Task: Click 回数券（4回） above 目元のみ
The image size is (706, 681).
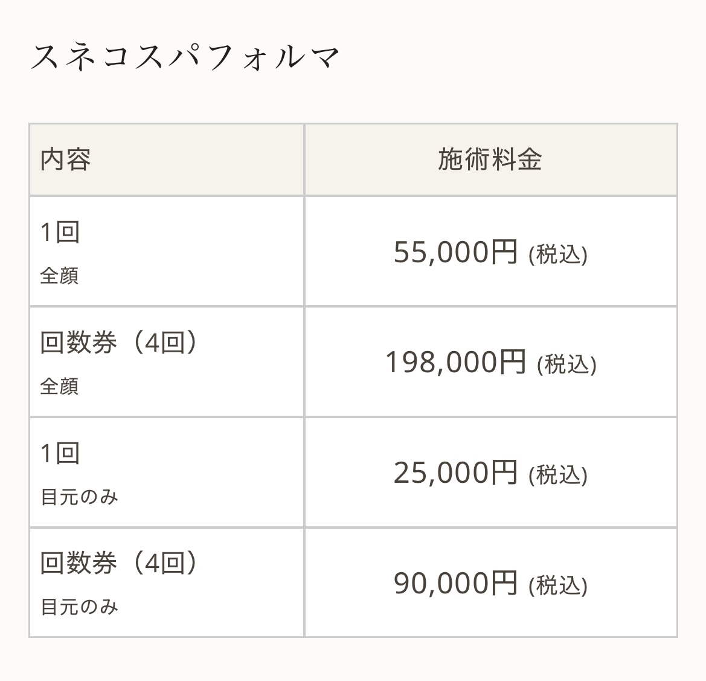Action: click(x=120, y=563)
